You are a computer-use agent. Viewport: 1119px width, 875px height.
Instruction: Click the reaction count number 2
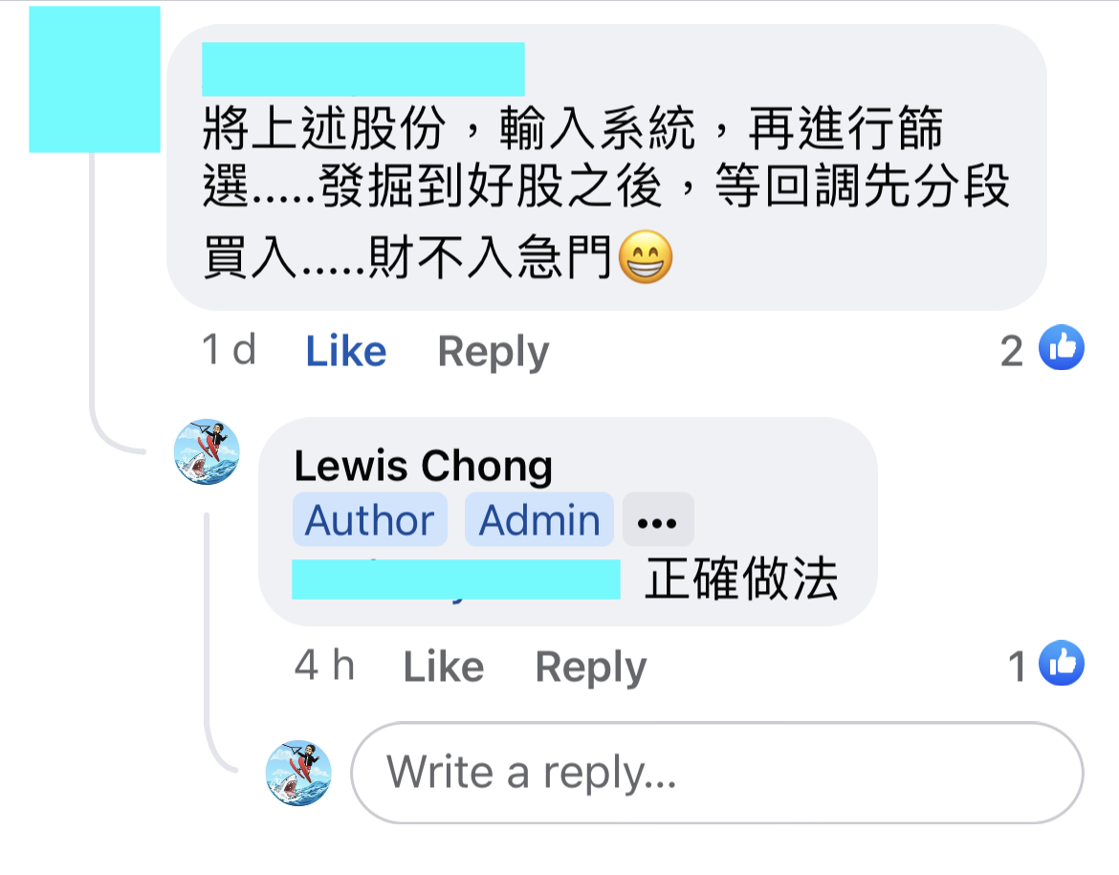coord(1011,351)
